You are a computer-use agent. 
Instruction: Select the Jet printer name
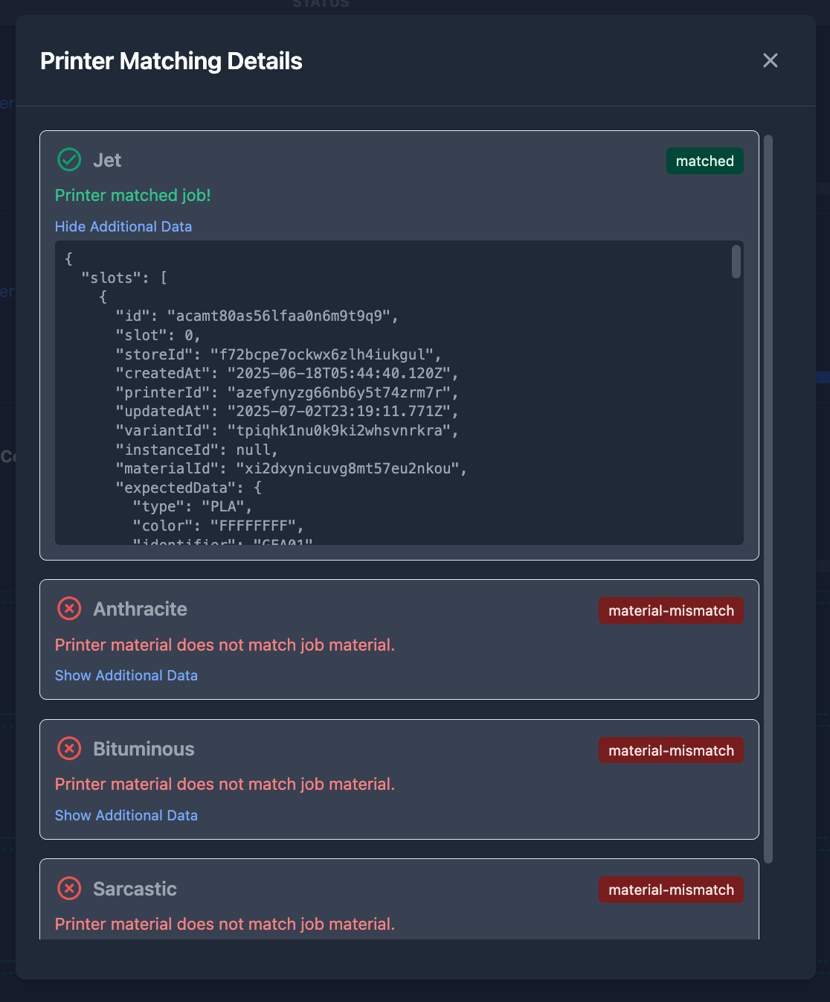pyautogui.click(x=107, y=160)
